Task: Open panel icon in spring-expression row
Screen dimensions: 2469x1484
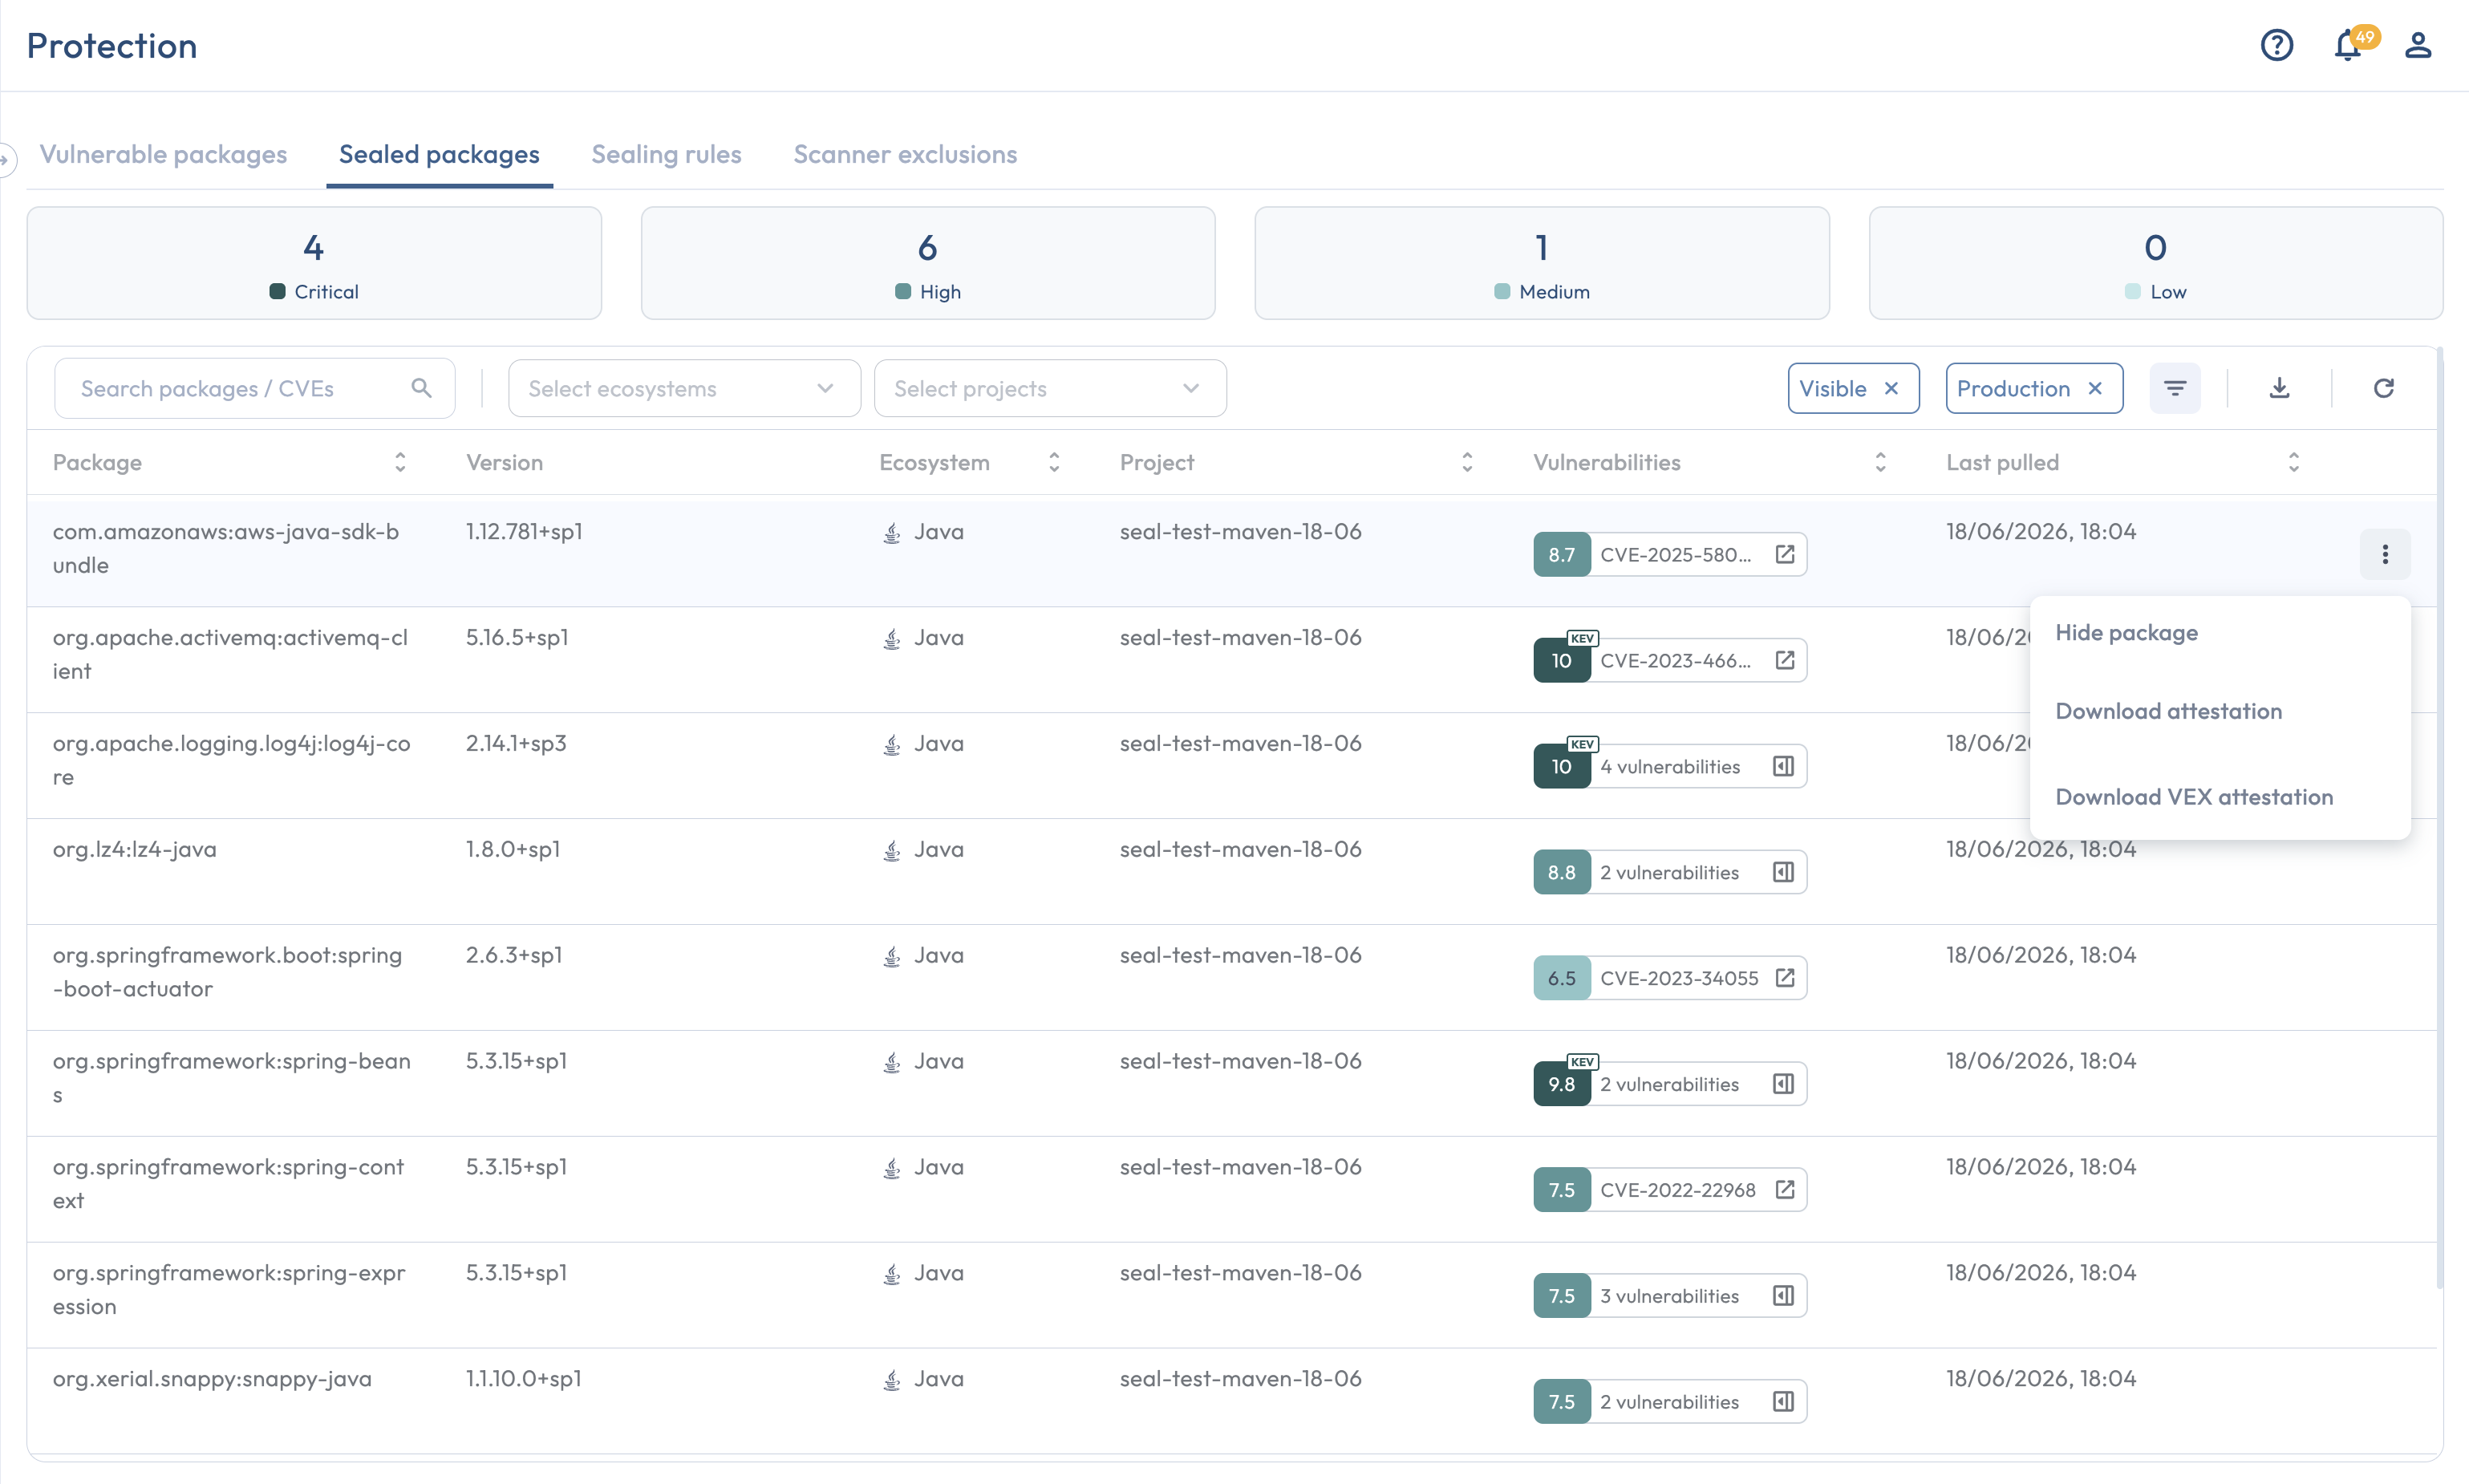Action: click(x=1783, y=1296)
